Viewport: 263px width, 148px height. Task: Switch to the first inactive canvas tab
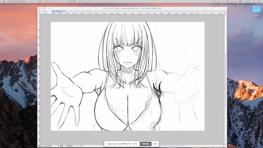tap(44, 11)
